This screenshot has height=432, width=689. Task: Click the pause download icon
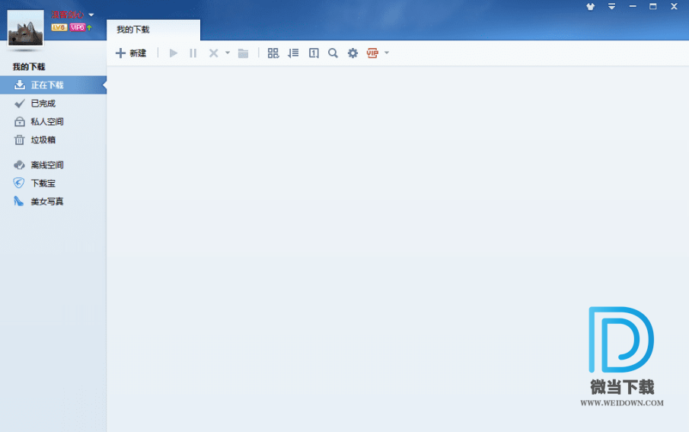click(x=193, y=53)
